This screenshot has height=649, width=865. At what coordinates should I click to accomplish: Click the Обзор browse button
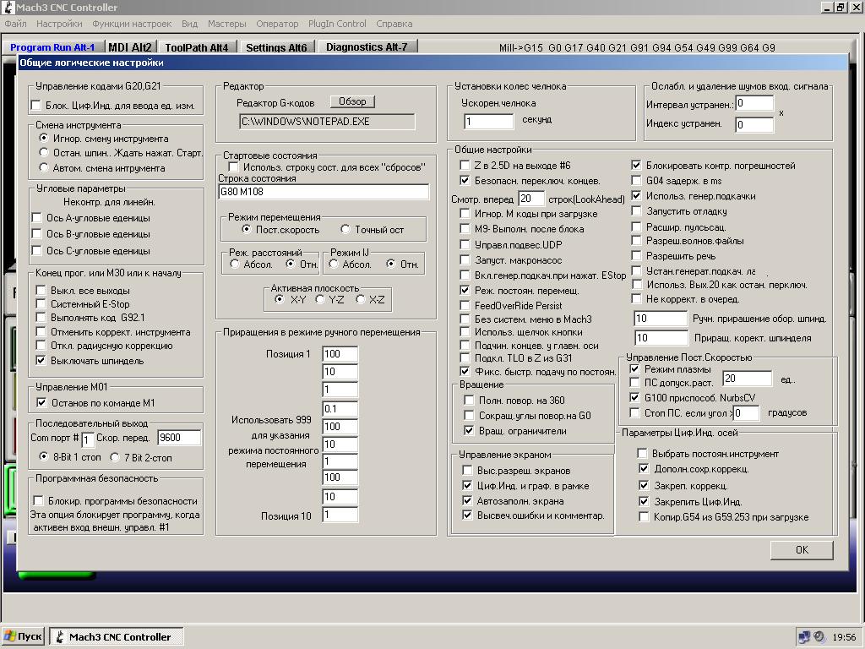(x=352, y=101)
